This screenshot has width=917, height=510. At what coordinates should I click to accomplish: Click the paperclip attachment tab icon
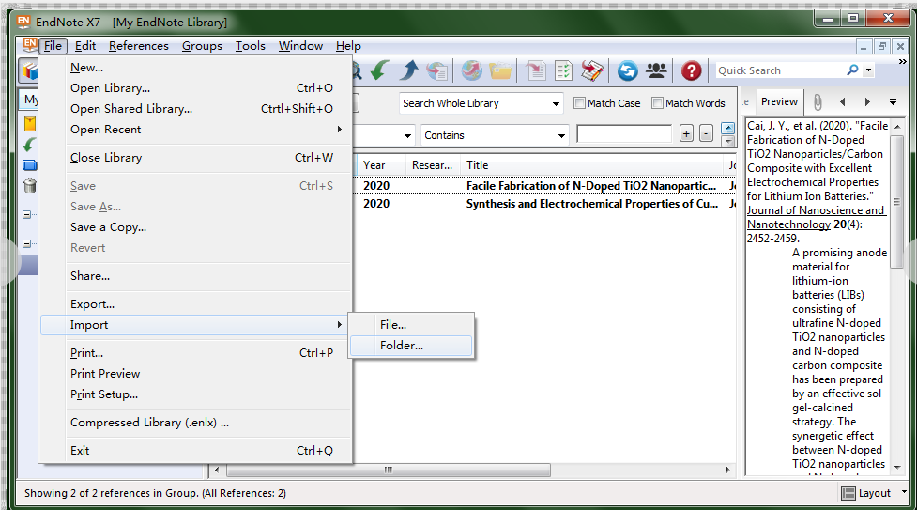point(818,102)
